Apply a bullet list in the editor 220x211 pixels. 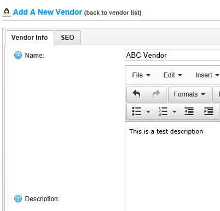pyautogui.click(x=136, y=111)
